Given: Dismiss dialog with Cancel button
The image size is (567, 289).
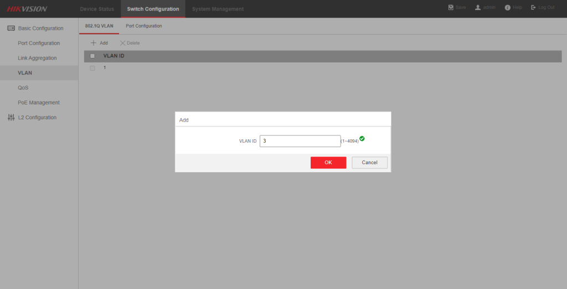Looking at the screenshot, I should [x=369, y=162].
